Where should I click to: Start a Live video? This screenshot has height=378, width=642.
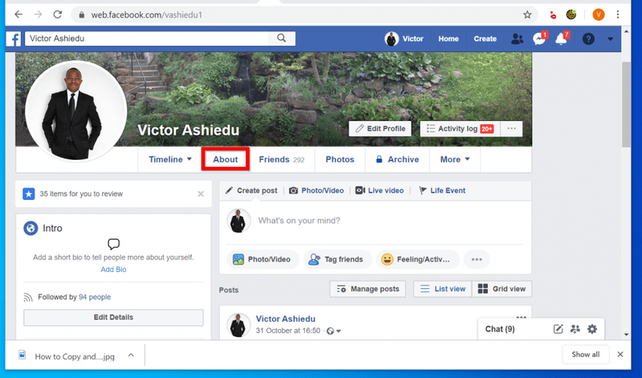coord(380,190)
